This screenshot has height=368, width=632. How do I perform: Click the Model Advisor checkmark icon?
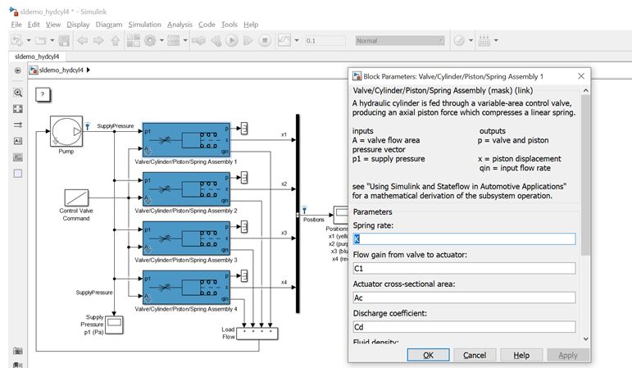click(459, 40)
